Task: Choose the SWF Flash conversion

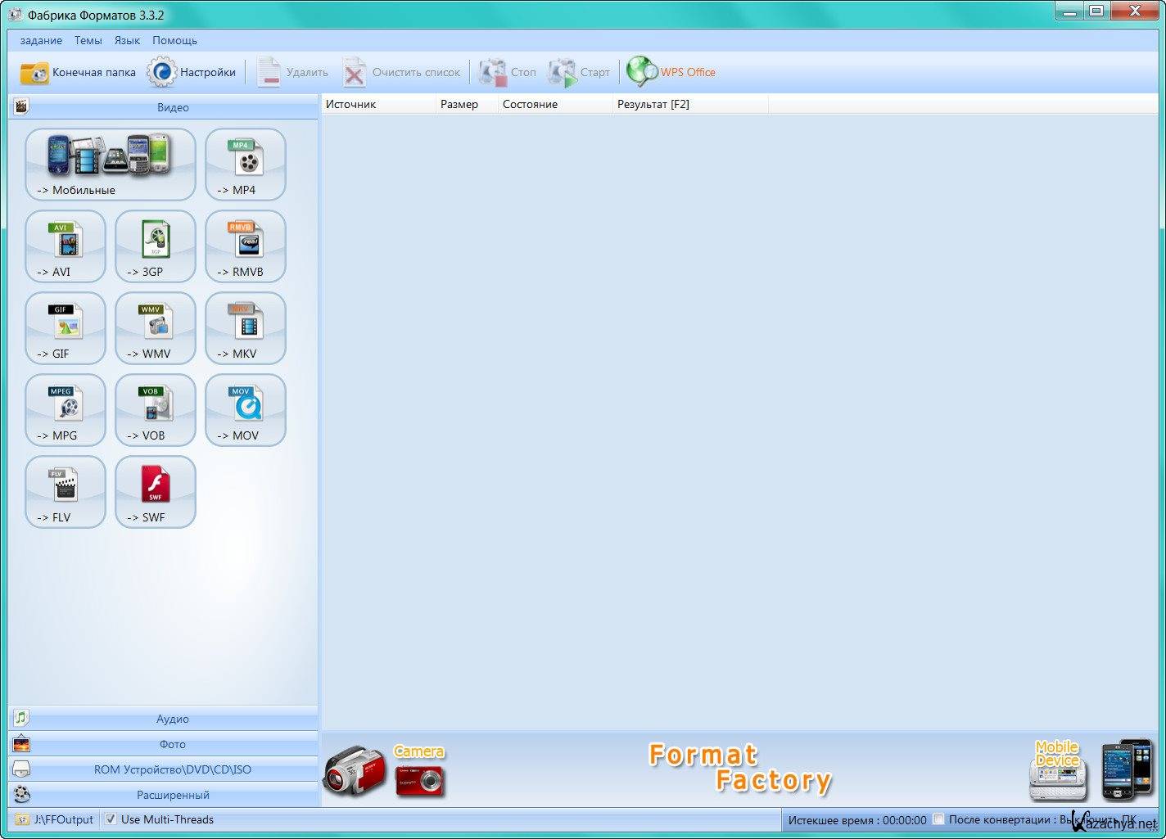Action: (156, 492)
